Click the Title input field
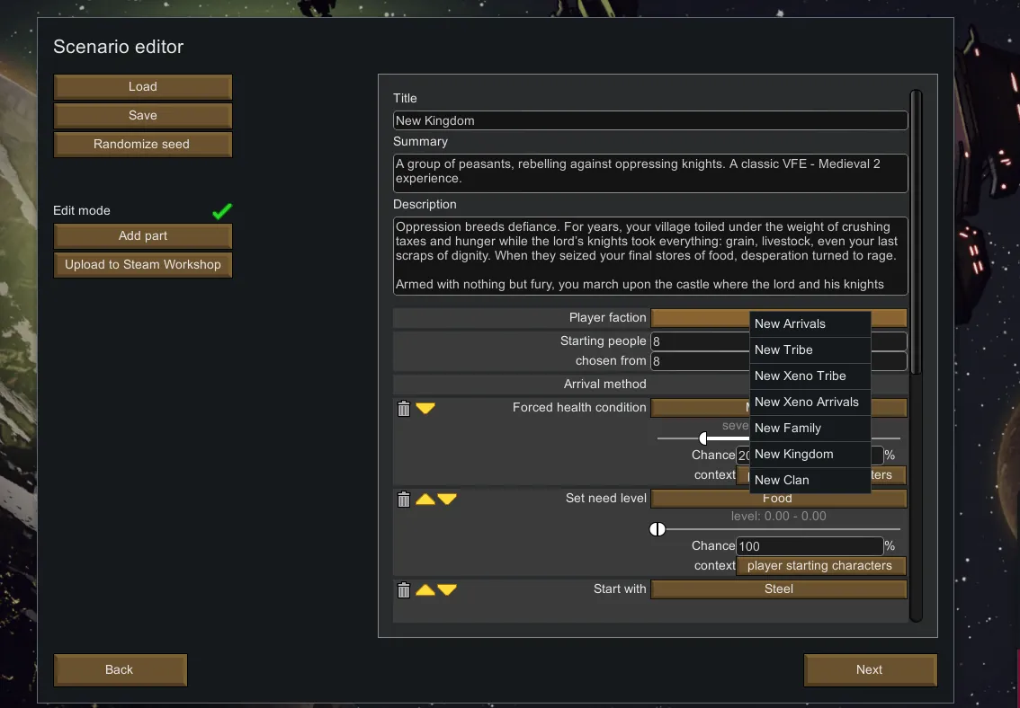This screenshot has width=1020, height=708. (649, 120)
